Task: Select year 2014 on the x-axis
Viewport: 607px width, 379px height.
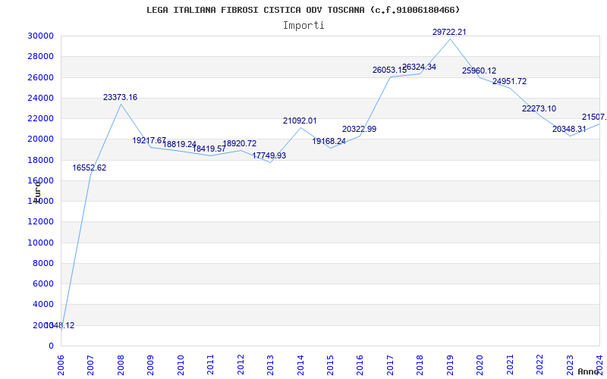Action: [x=300, y=365]
